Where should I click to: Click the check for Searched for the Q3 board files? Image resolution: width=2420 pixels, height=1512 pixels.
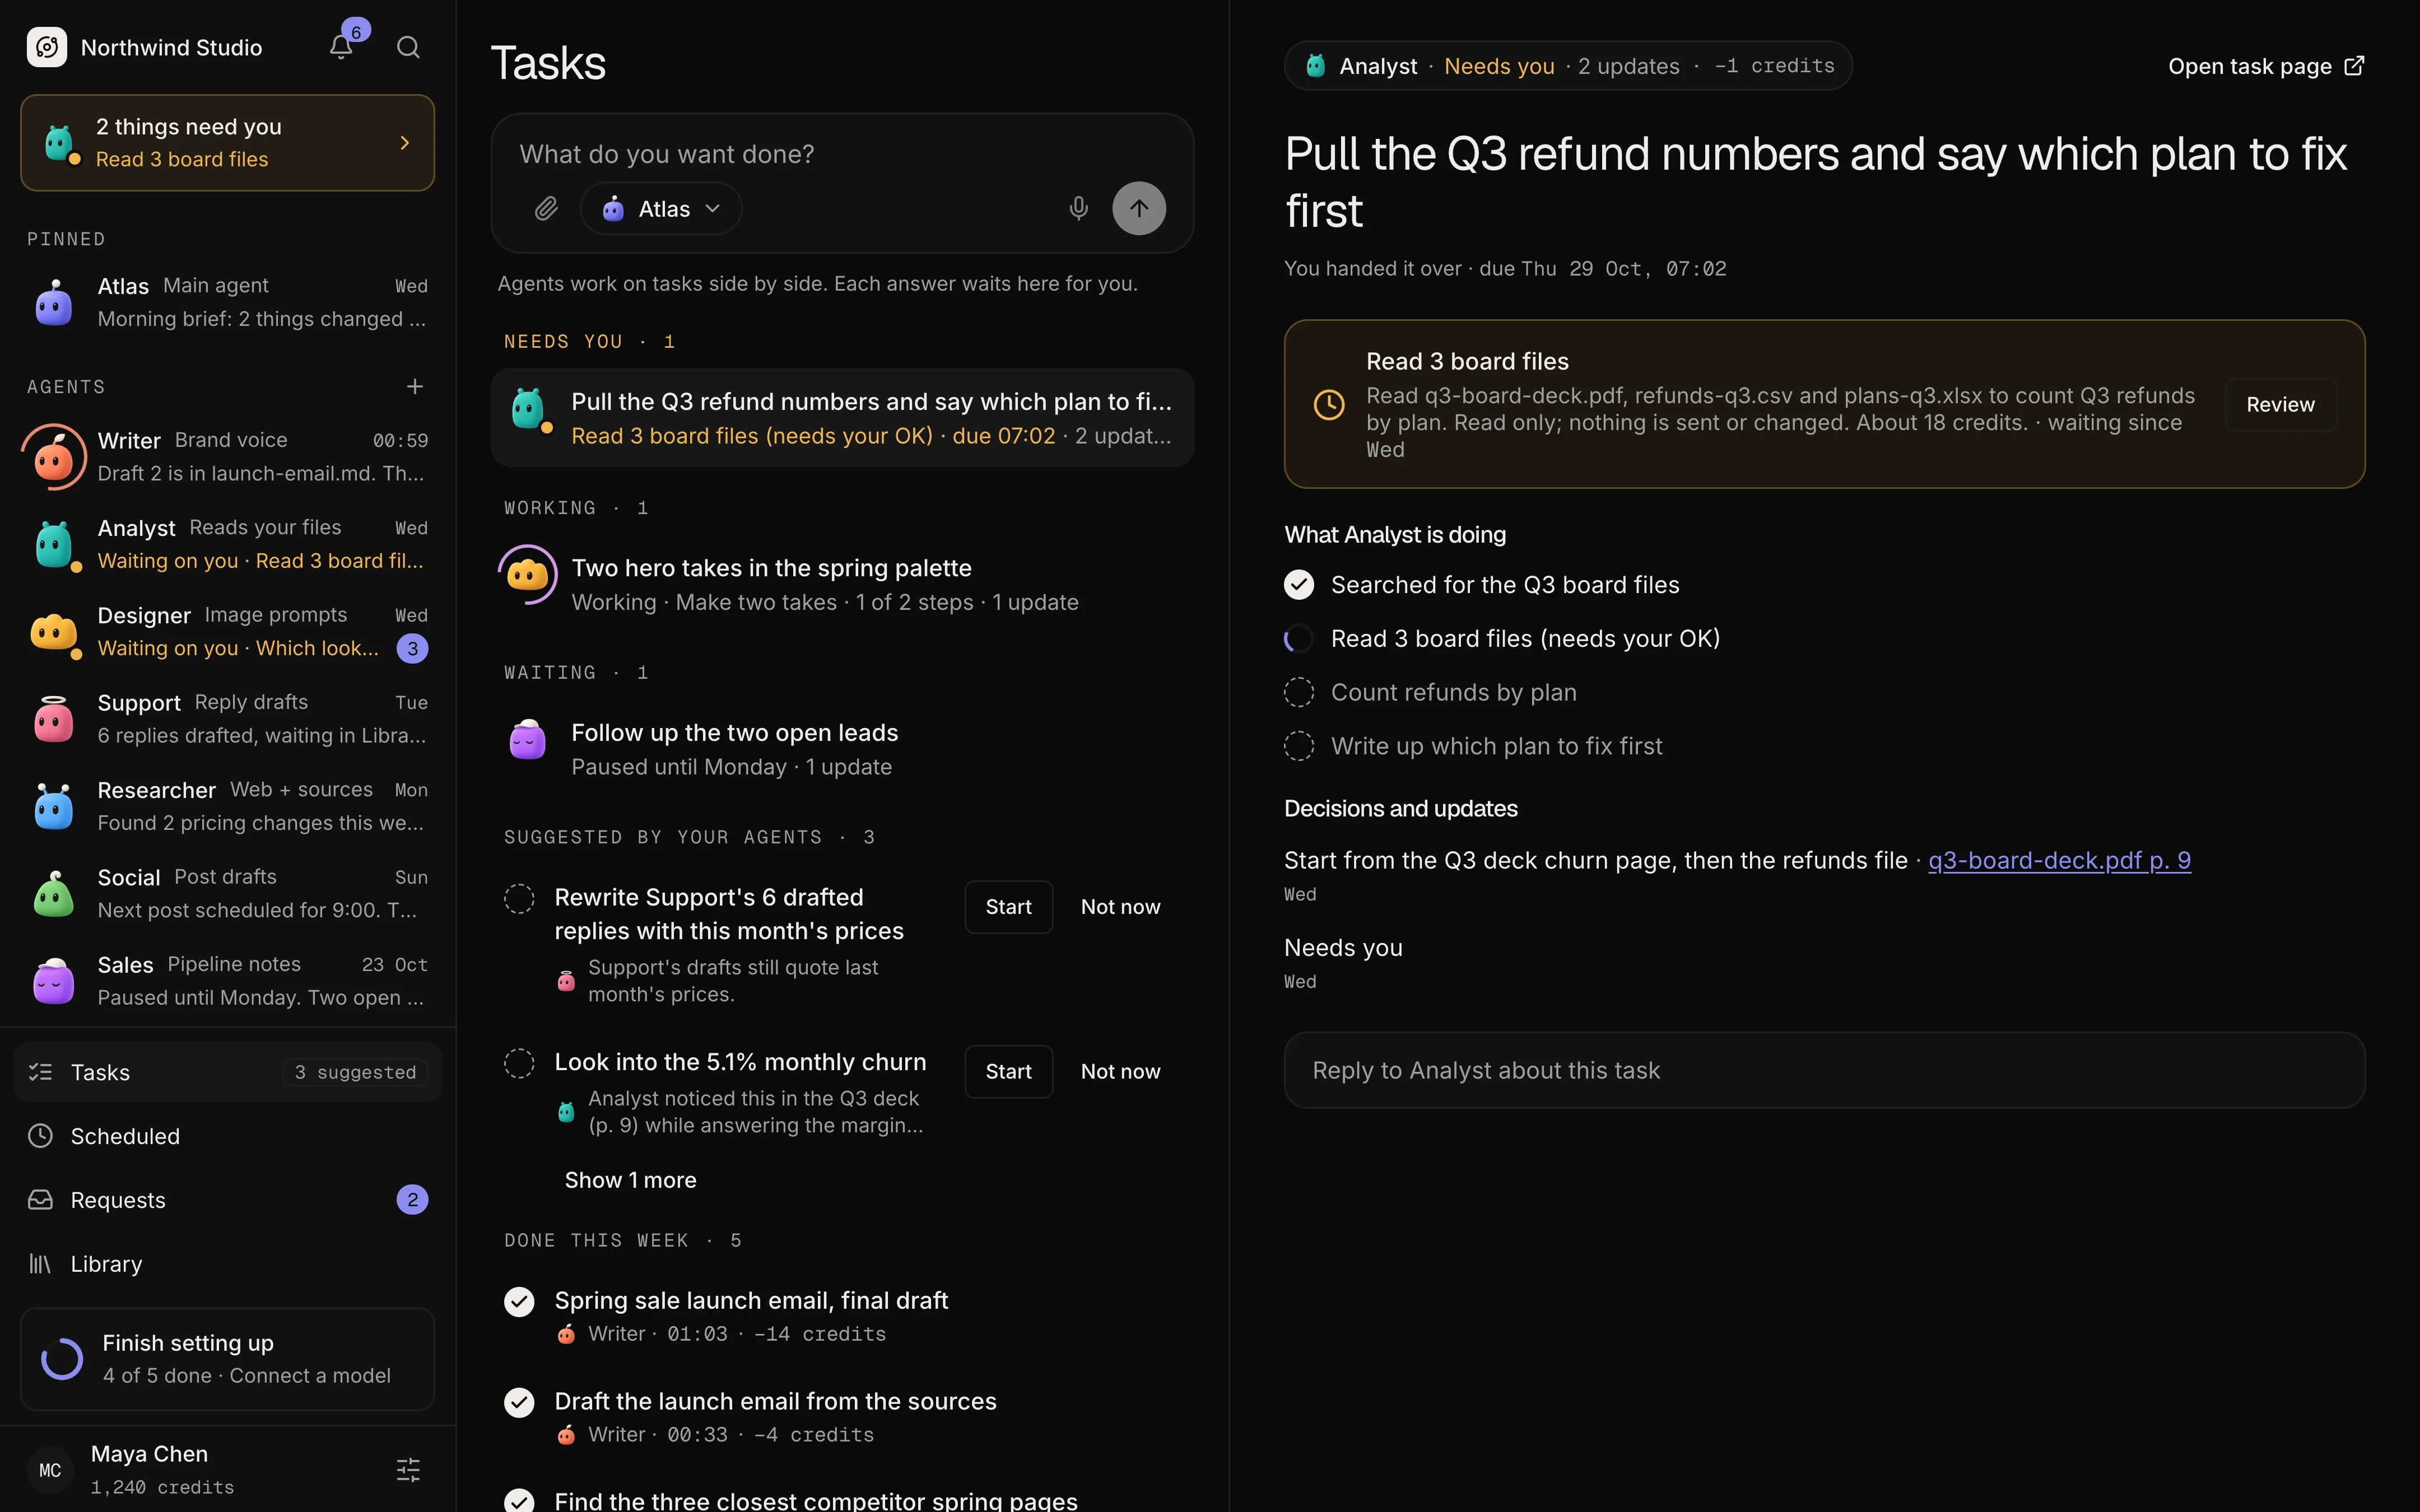pos(1299,585)
